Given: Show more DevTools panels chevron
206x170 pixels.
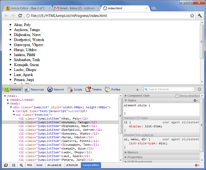Looking at the screenshot, I should point(138,90).
